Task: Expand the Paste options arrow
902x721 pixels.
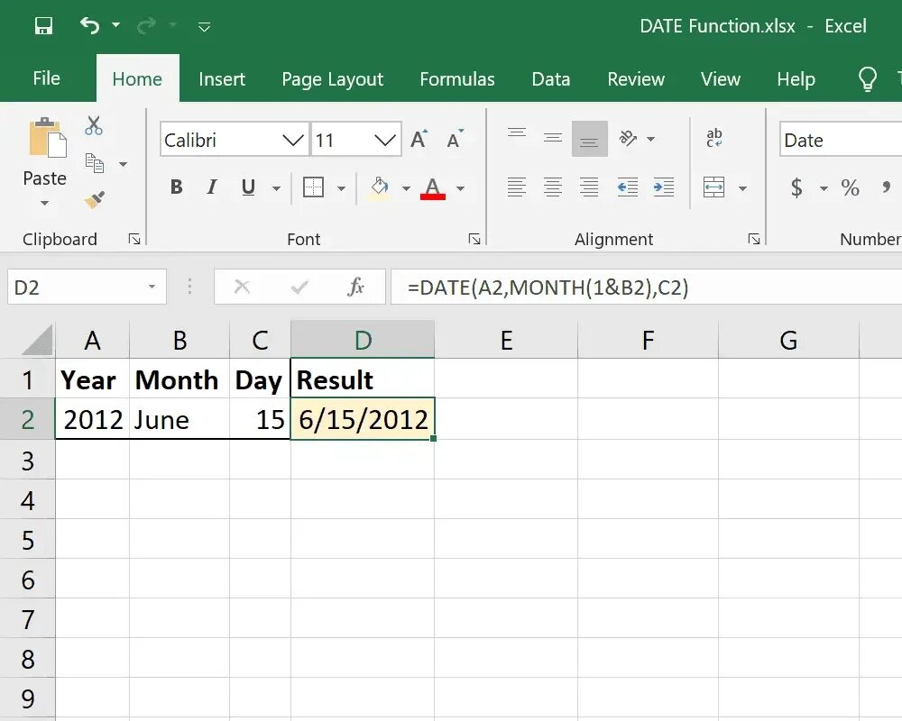Action: coord(44,203)
